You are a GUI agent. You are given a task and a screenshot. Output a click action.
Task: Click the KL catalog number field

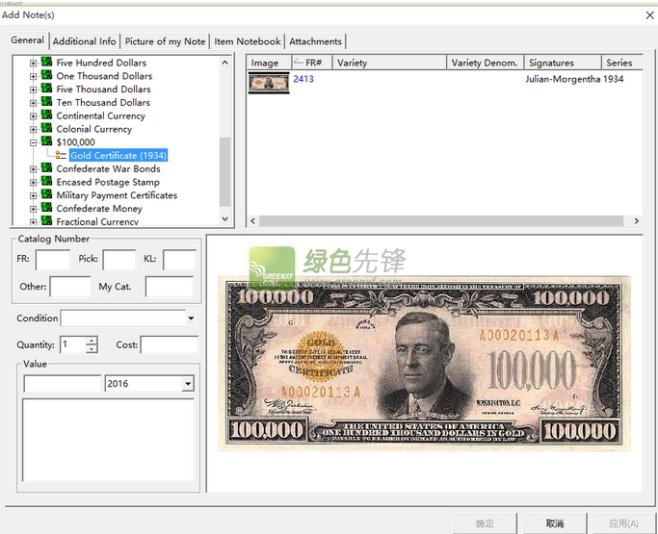[179, 260]
